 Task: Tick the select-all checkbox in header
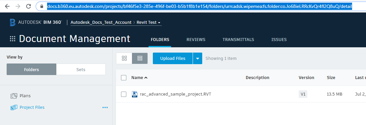[124, 78]
